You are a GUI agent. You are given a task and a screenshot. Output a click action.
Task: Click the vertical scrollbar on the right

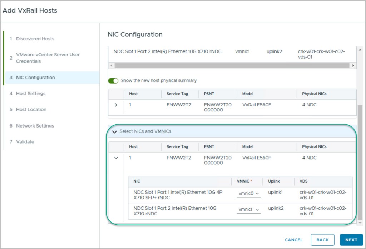pyautogui.click(x=360, y=161)
